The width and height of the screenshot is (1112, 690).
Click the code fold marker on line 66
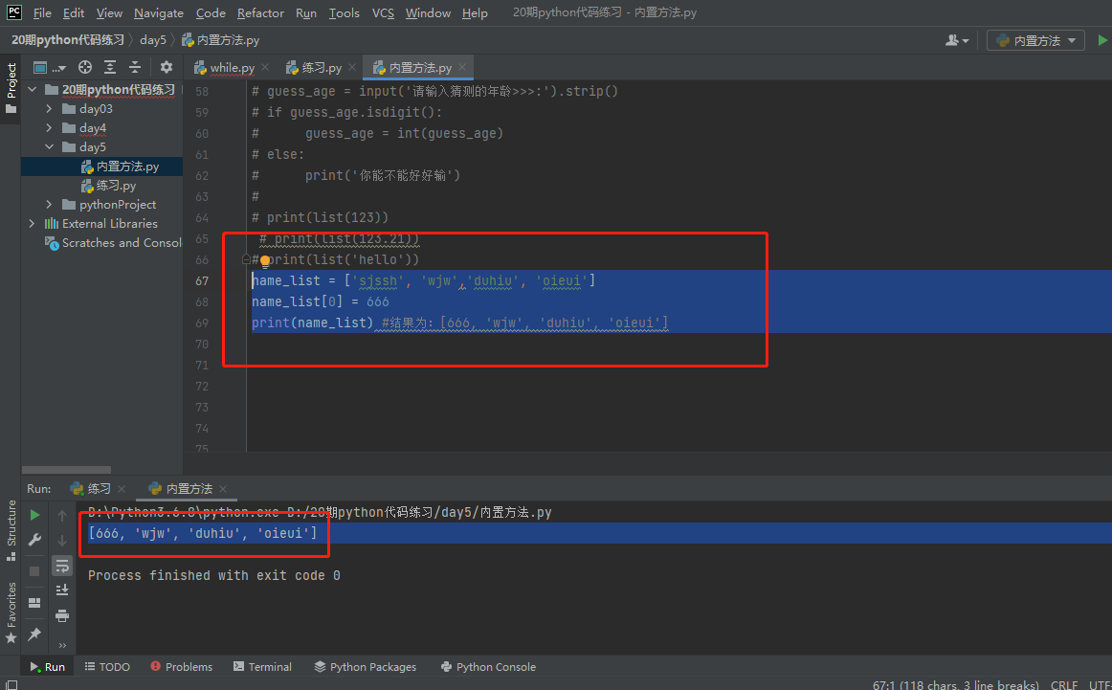246,259
